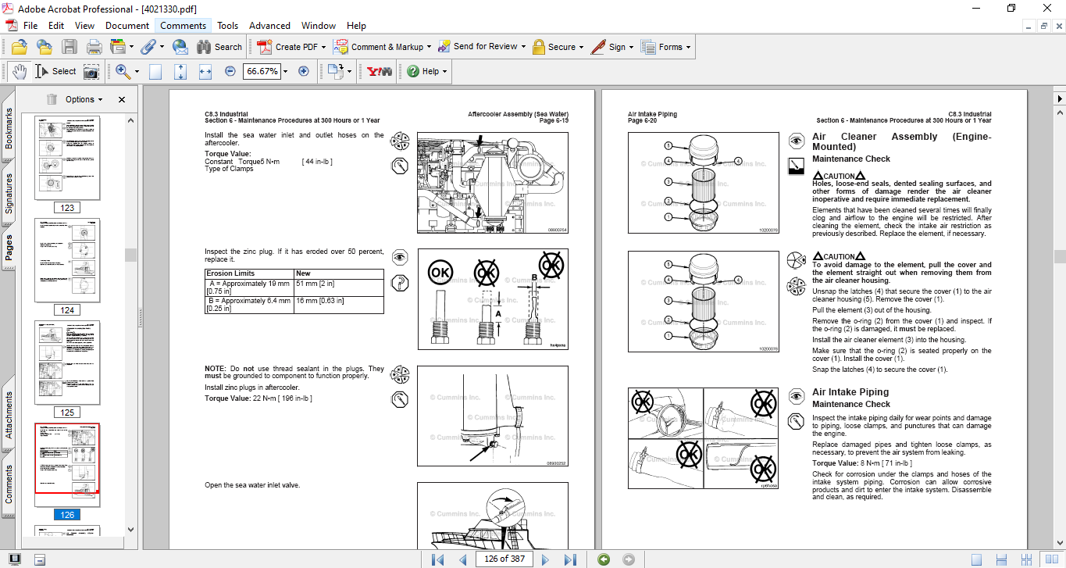Click the Save floppy disk icon
This screenshot has width=1066, height=568.
tap(70, 47)
